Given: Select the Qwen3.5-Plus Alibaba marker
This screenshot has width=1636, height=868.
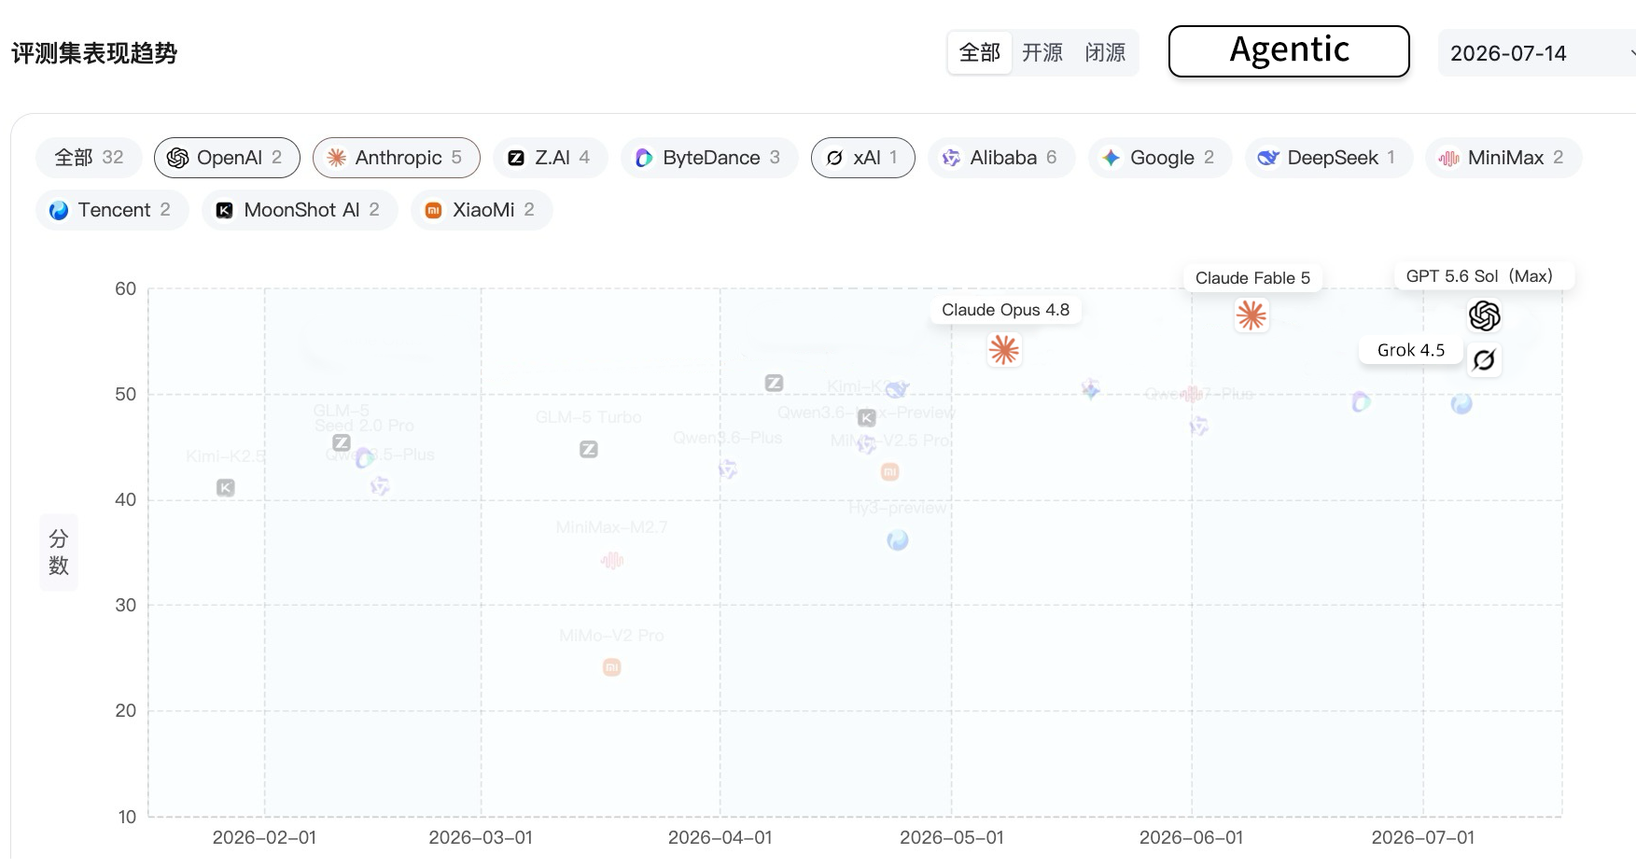Looking at the screenshot, I should click(x=380, y=485).
